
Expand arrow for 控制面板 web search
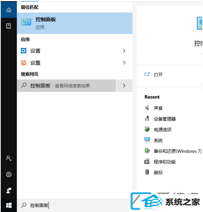click(124, 86)
